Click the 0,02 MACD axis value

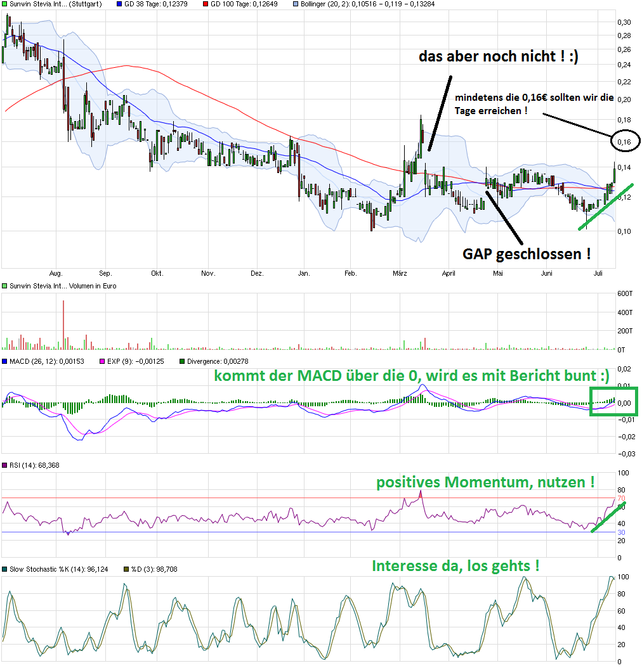[x=624, y=369]
